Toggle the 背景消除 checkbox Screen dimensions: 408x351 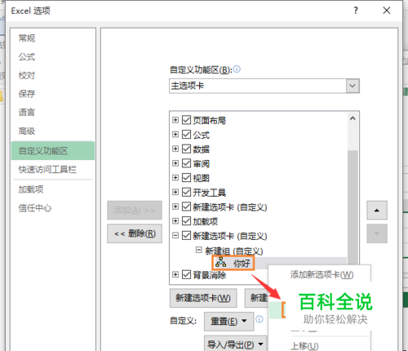click(186, 275)
